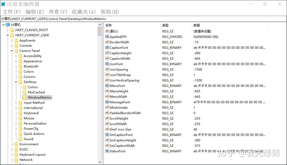Screen dimensions: 287x165
Task: Collapse the Control Panel key
Action: (x=12, y=51)
